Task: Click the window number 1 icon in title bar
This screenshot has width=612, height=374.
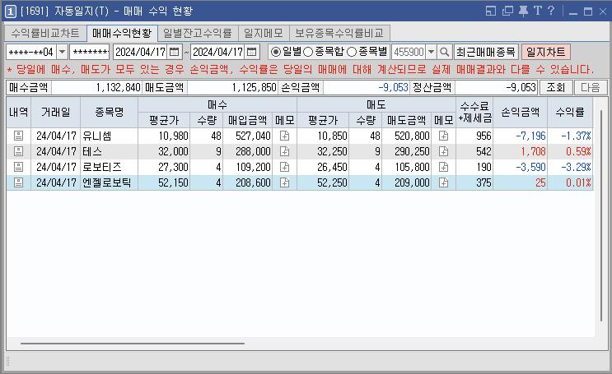Action: point(10,12)
